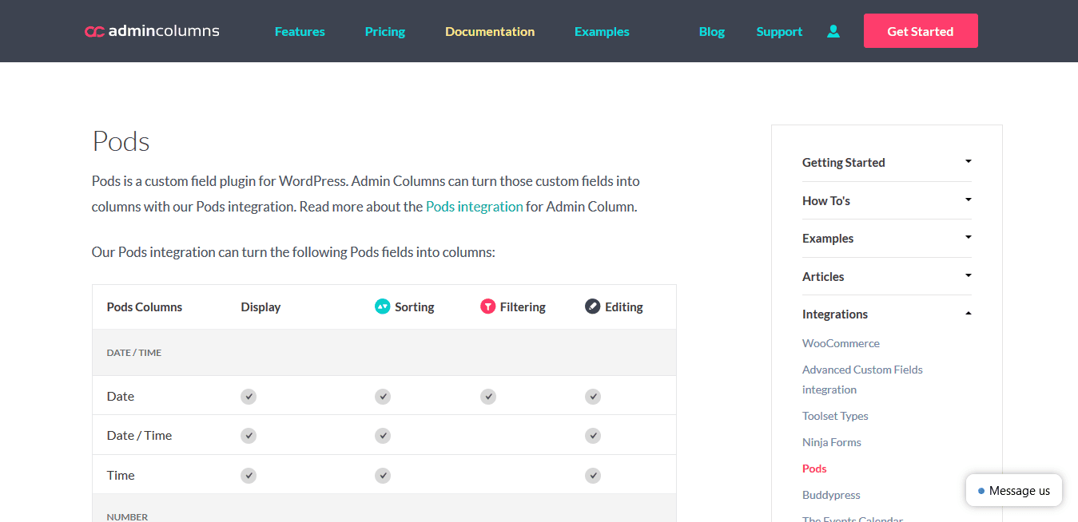The height and width of the screenshot is (522, 1078).
Task: Click the Get Started button
Action: (x=921, y=30)
